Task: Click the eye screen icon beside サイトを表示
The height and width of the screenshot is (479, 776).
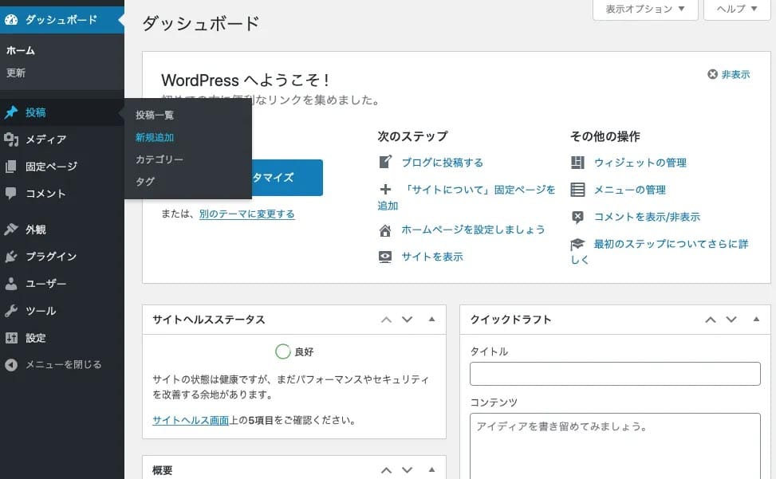Action: 385,257
